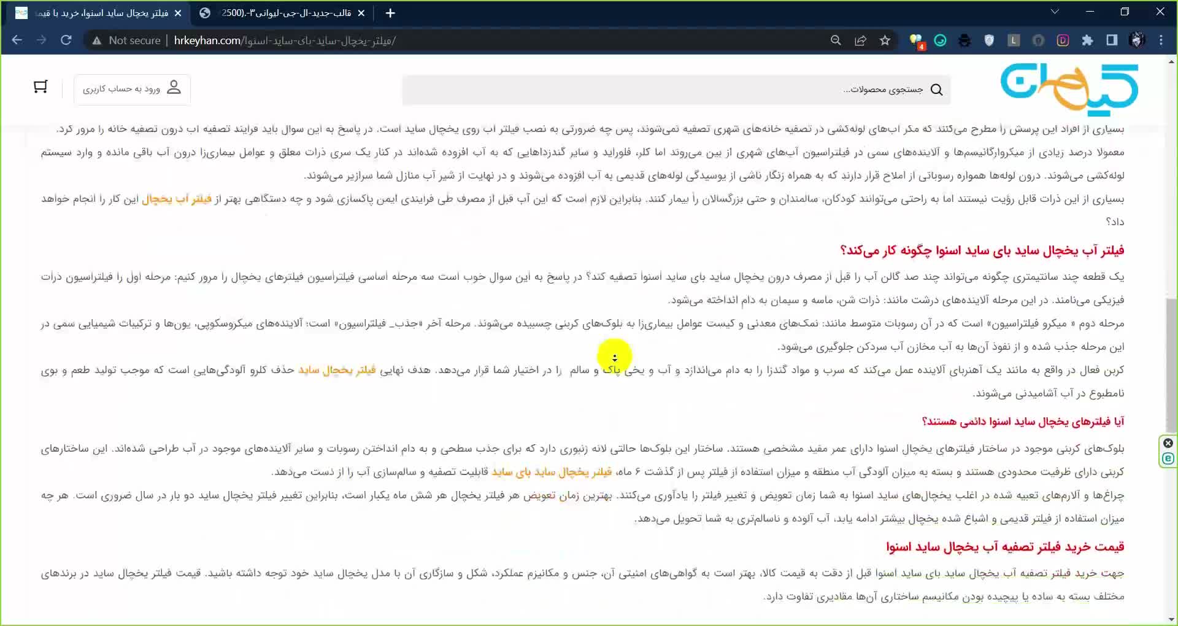Viewport: 1178px width, 626px height.
Task: Open the Grammarly extension icon
Action: tap(940, 41)
